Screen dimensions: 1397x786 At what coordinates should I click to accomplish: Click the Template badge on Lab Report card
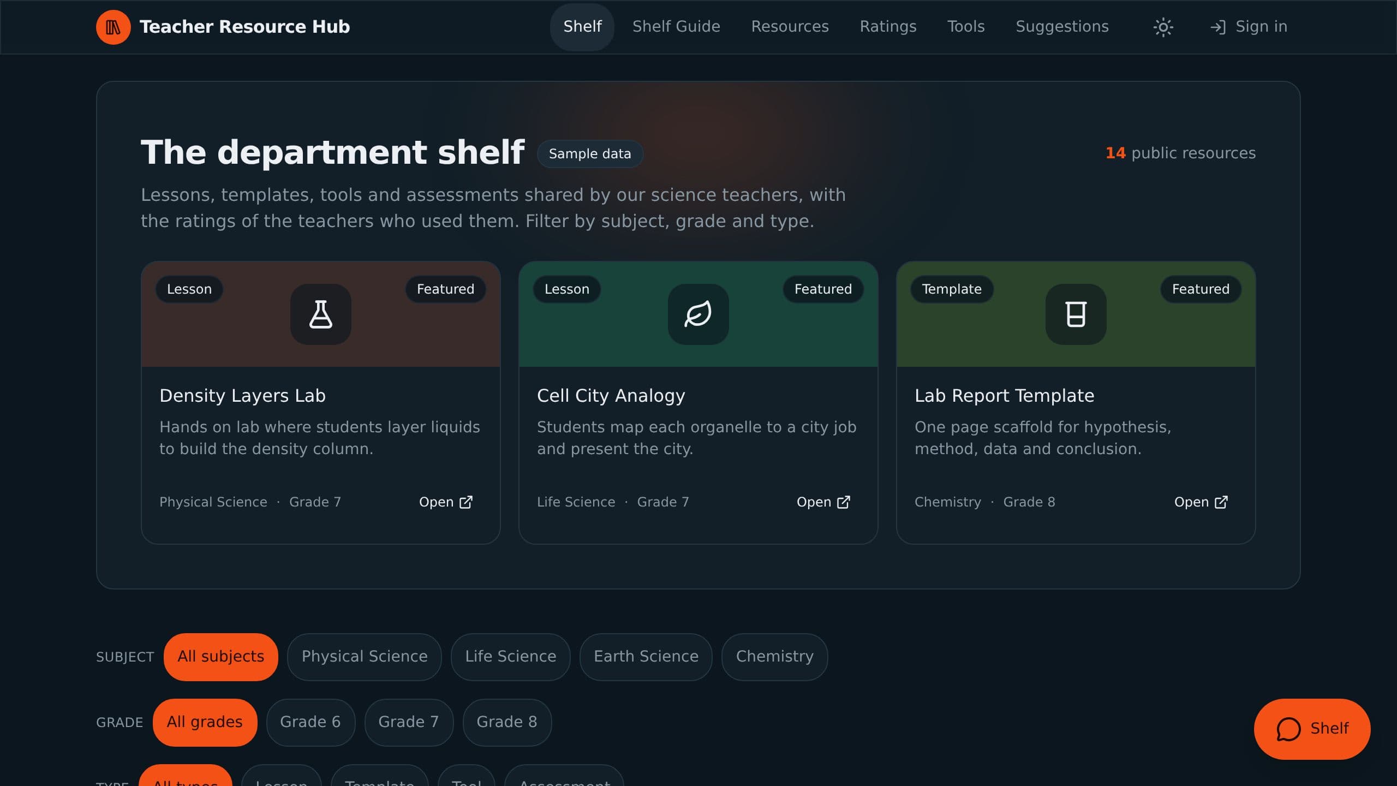click(952, 289)
